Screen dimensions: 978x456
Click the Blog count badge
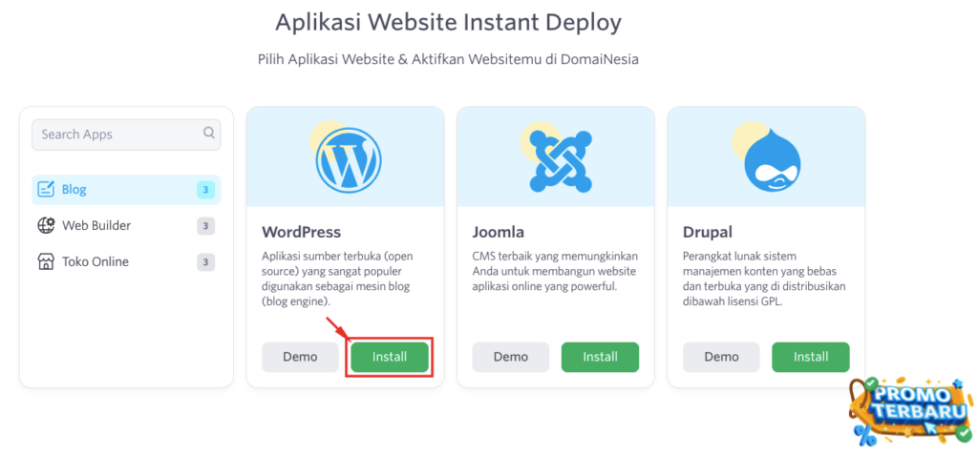[206, 190]
